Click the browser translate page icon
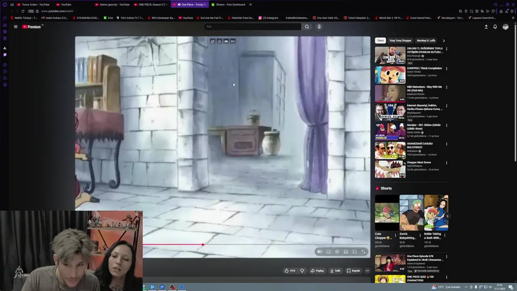 pos(482,11)
